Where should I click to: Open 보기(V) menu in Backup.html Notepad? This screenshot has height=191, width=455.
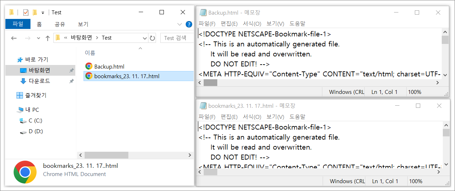[275, 24]
